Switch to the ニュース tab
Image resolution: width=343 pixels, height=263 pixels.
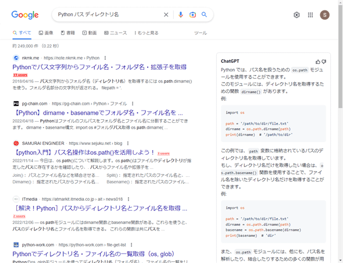click(x=115, y=33)
